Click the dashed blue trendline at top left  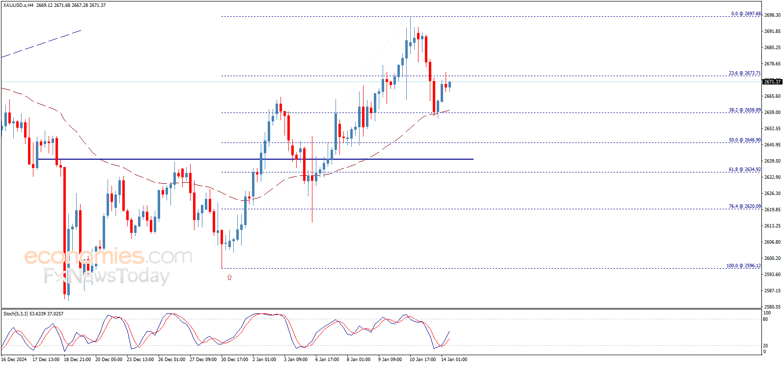[42, 44]
